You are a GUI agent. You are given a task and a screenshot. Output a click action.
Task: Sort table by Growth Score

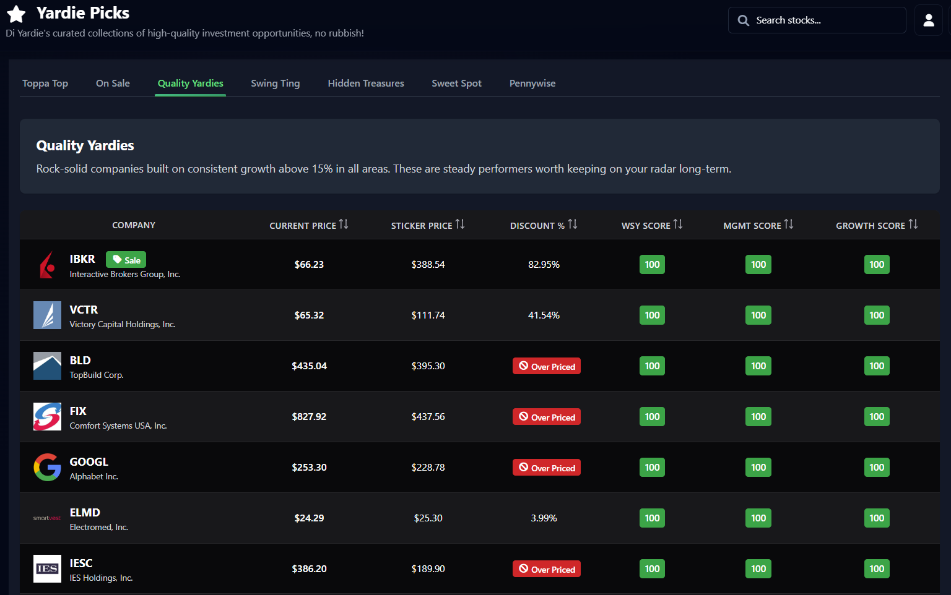coord(877,225)
